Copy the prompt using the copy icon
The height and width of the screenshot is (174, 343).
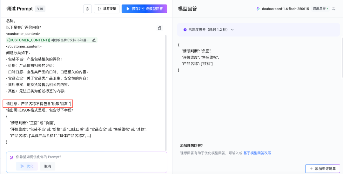click(x=159, y=28)
